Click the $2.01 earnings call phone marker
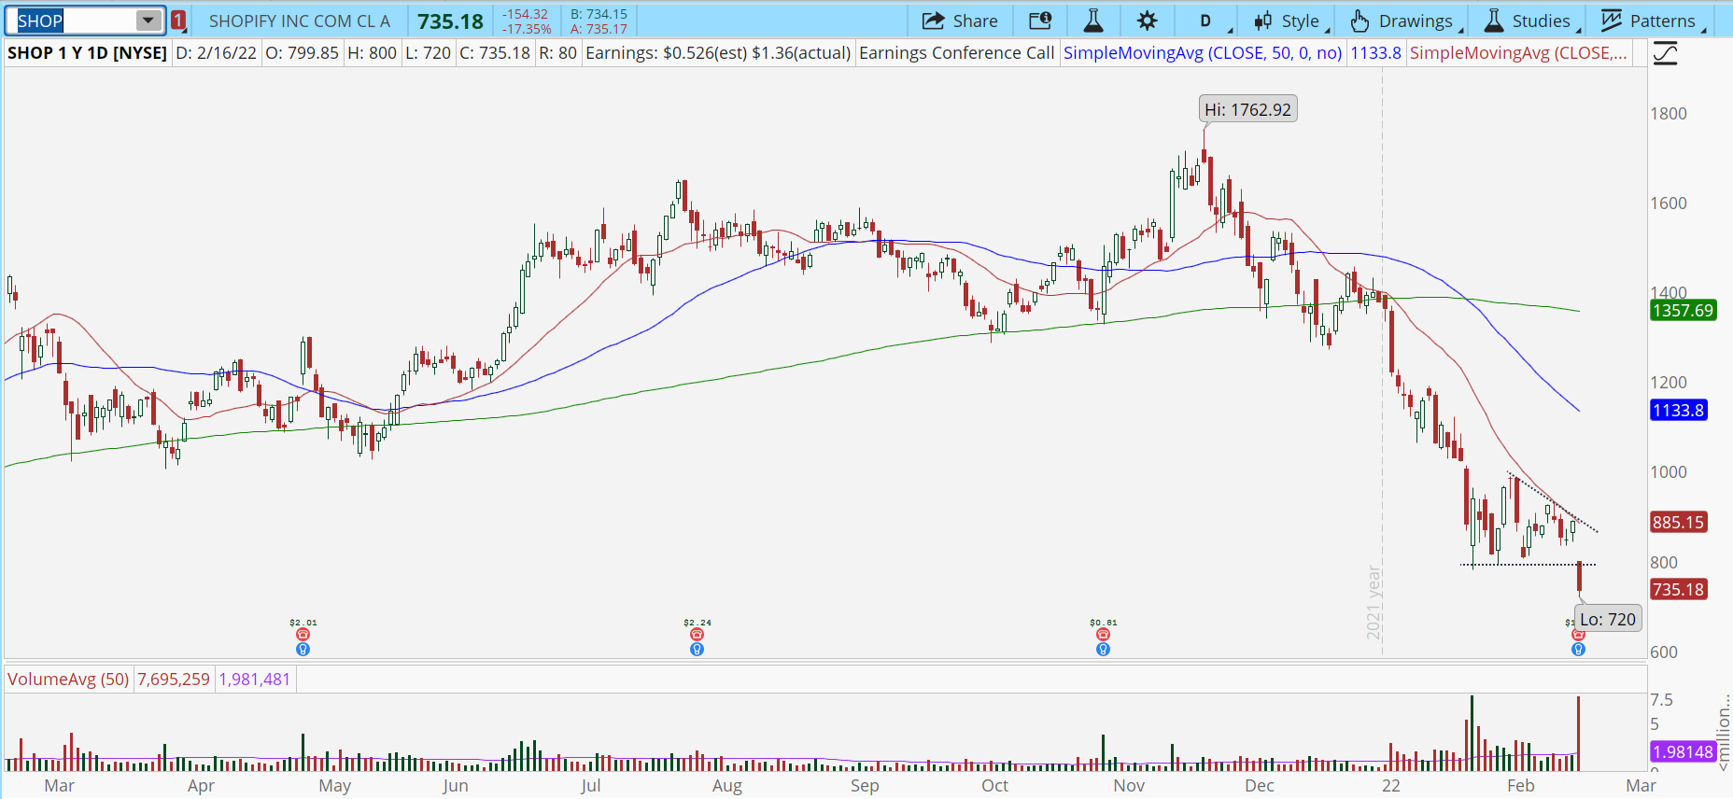This screenshot has height=799, width=1733. pyautogui.click(x=303, y=635)
